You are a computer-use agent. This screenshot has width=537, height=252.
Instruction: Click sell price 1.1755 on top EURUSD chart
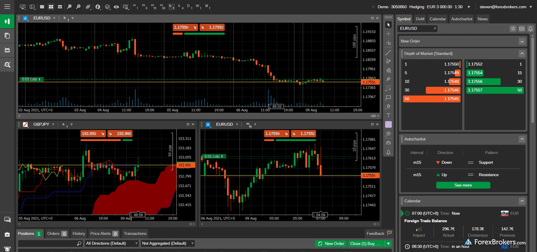coord(185,27)
